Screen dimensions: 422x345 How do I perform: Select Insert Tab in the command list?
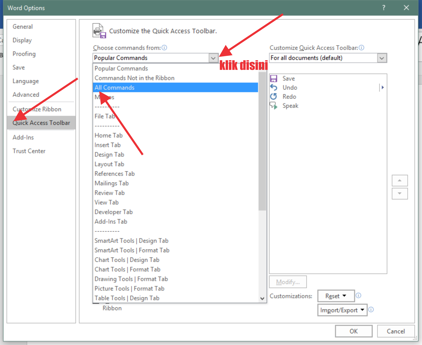175,145
